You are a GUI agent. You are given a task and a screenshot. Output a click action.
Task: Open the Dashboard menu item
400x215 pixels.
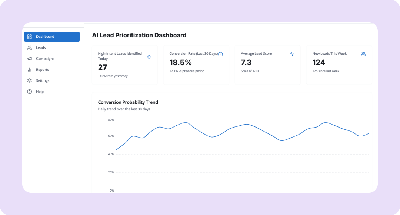click(x=45, y=37)
